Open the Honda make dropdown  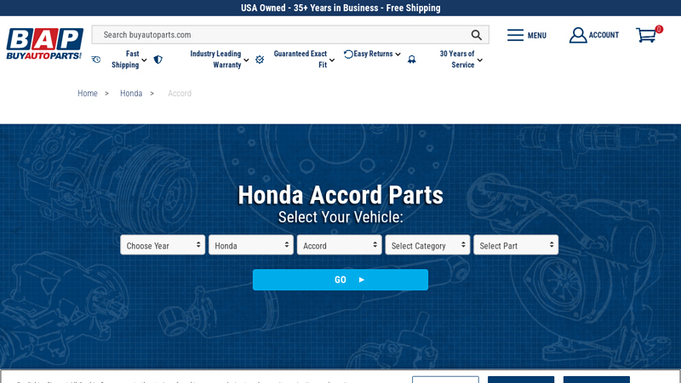(x=251, y=245)
